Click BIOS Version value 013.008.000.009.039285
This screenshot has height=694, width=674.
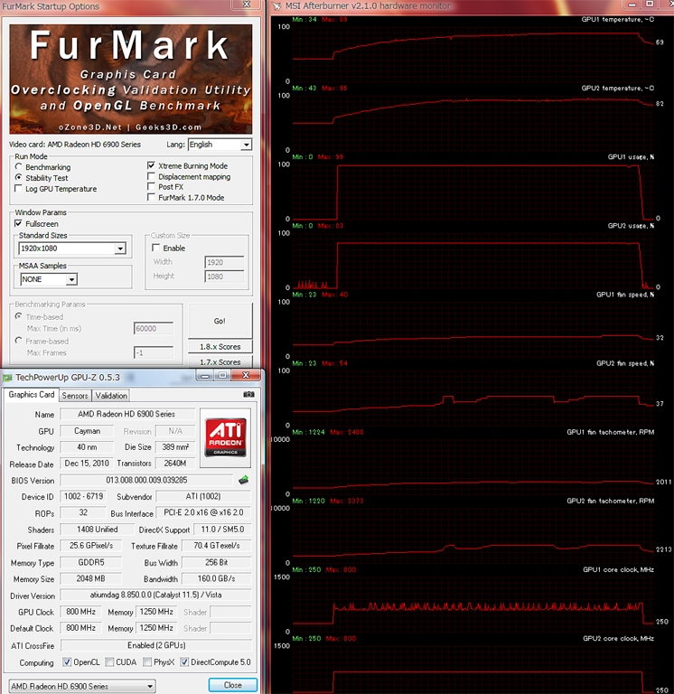[146, 480]
